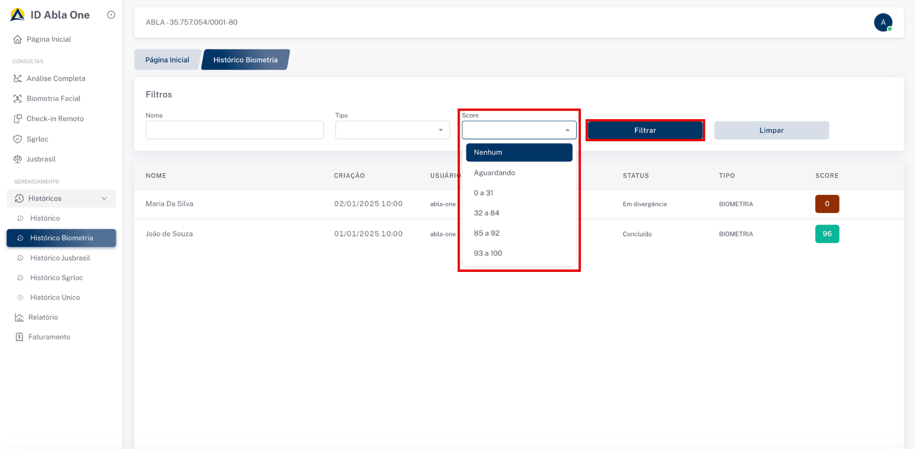This screenshot has height=449, width=915.
Task: Collapse the Históricos menu chevron
Action: 104,199
